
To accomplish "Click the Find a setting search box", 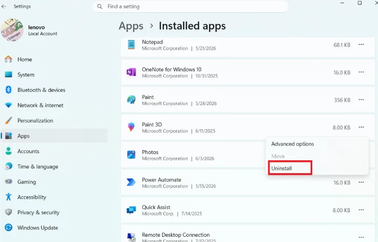I will click(x=190, y=7).
